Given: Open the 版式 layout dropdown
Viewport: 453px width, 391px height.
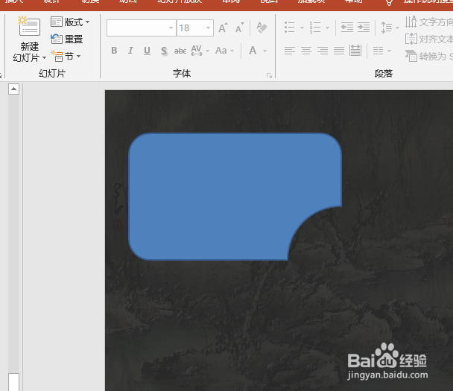Looking at the screenshot, I should point(70,22).
